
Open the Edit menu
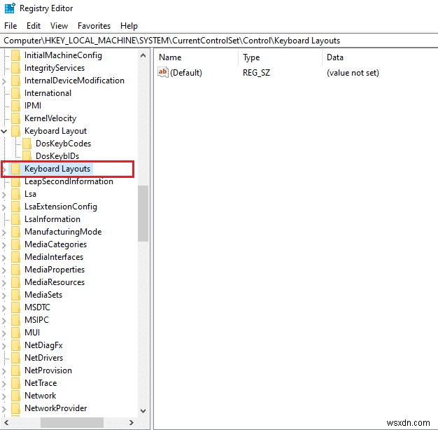(x=34, y=26)
